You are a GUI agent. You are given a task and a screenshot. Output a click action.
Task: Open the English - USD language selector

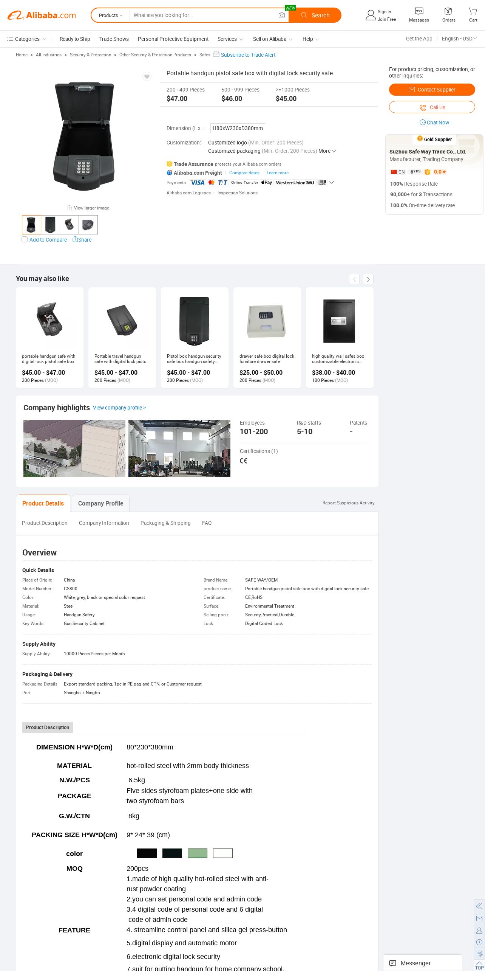[x=459, y=39]
